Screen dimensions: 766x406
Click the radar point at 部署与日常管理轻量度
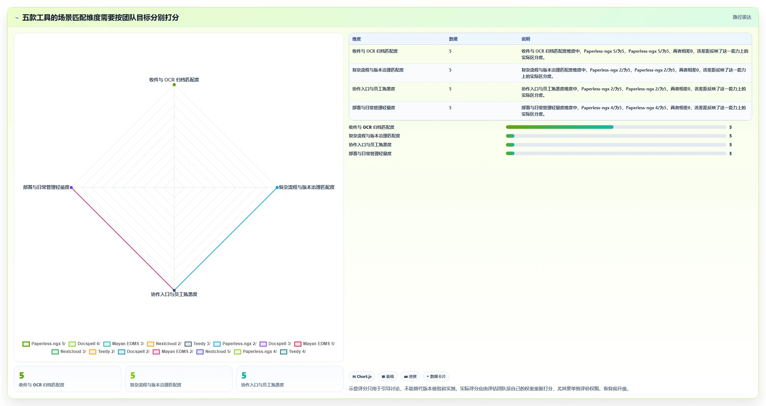(72, 188)
